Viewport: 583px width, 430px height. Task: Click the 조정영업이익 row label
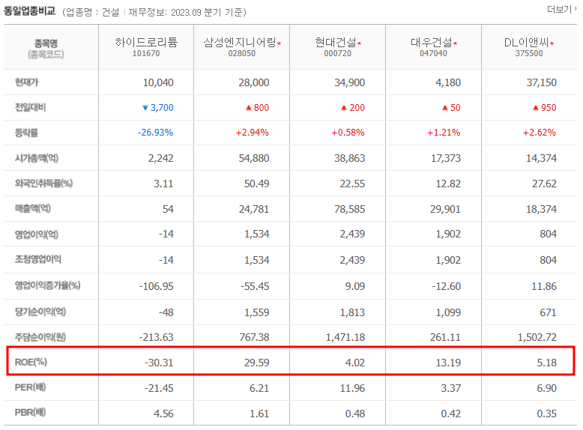click(x=38, y=259)
